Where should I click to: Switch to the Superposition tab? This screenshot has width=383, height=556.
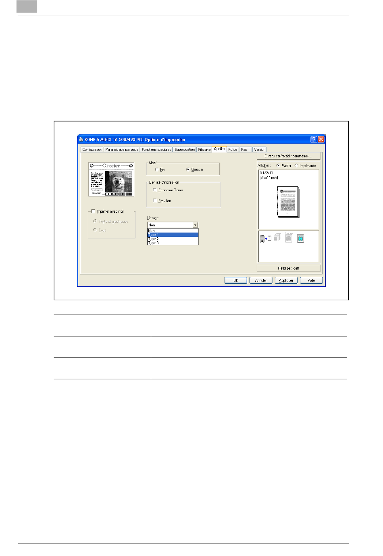[185, 149]
